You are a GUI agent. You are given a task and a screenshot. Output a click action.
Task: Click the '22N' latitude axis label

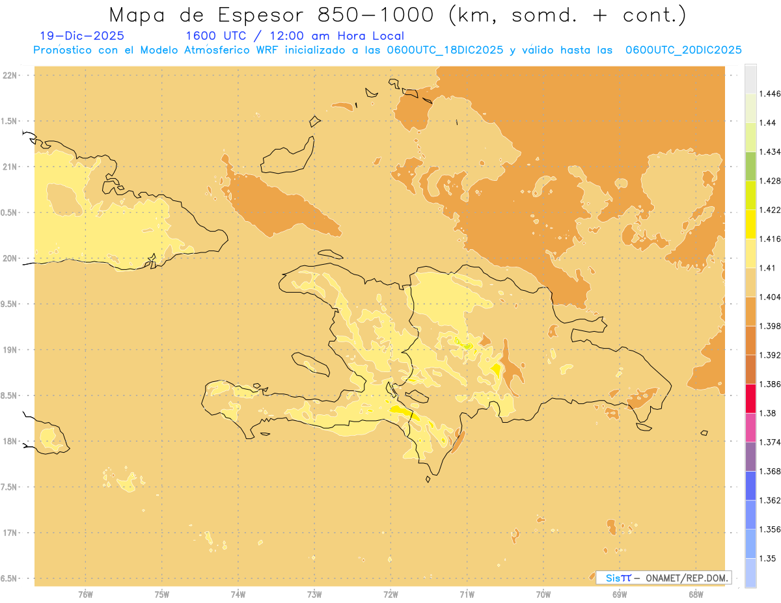(10, 75)
